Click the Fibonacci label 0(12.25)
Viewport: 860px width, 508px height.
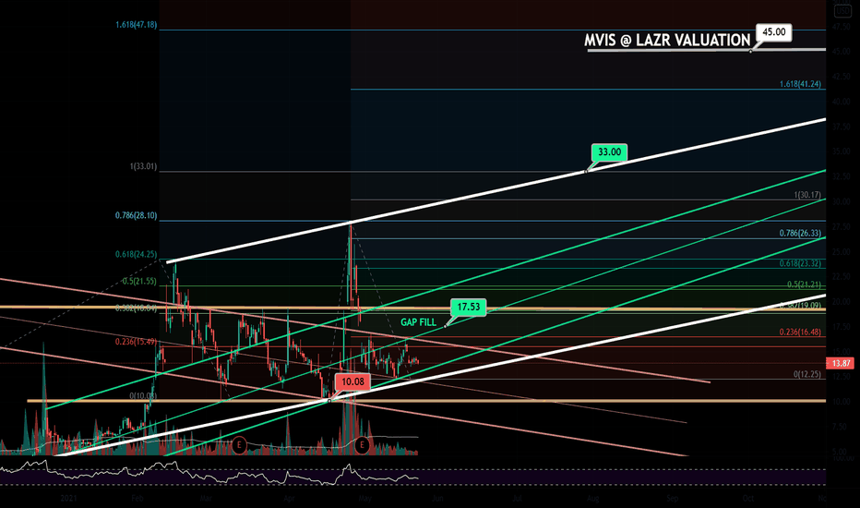(x=807, y=374)
